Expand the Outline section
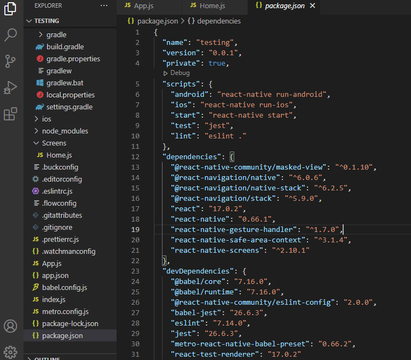411x360 pixels. coord(29,358)
